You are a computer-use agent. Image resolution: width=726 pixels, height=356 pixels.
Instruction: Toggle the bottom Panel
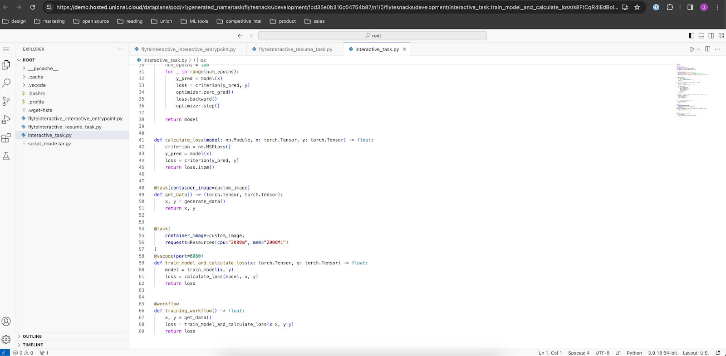[701, 36]
